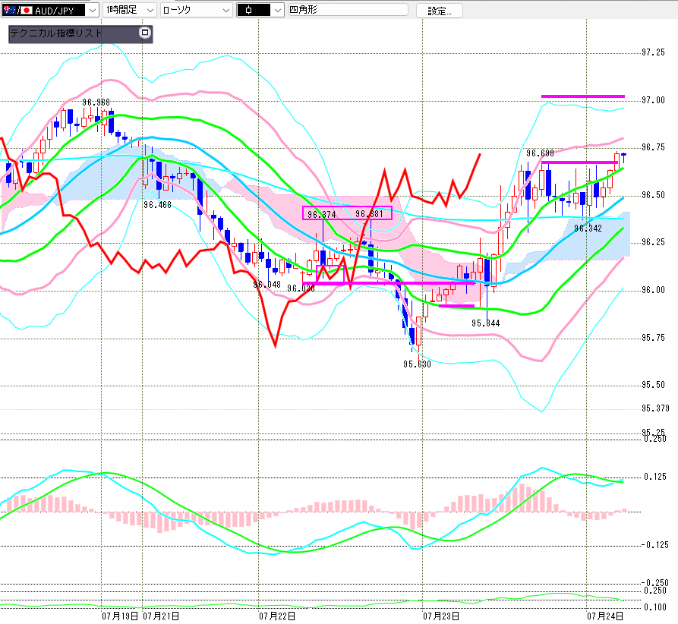Image resolution: width=678 pixels, height=624 pixels.
Task: Click the 95.379 price axis value
Action: pyautogui.click(x=655, y=408)
